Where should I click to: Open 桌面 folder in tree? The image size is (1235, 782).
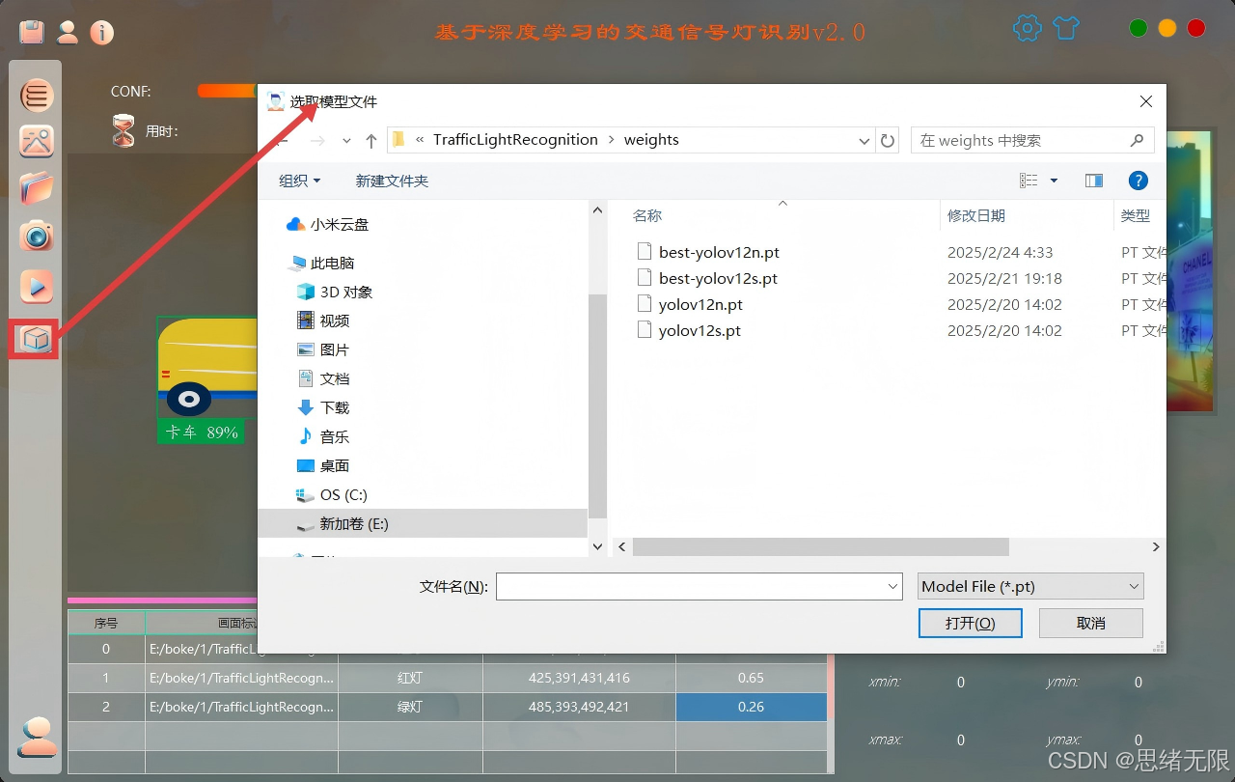[x=323, y=465]
